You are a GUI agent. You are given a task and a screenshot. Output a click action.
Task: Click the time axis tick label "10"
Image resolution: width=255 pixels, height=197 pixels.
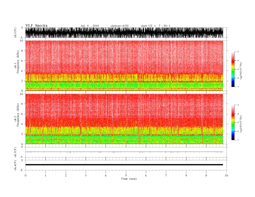[226, 175]
